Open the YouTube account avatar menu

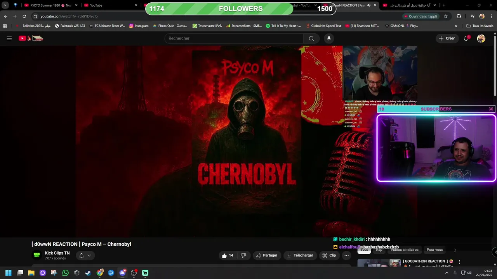(481, 38)
